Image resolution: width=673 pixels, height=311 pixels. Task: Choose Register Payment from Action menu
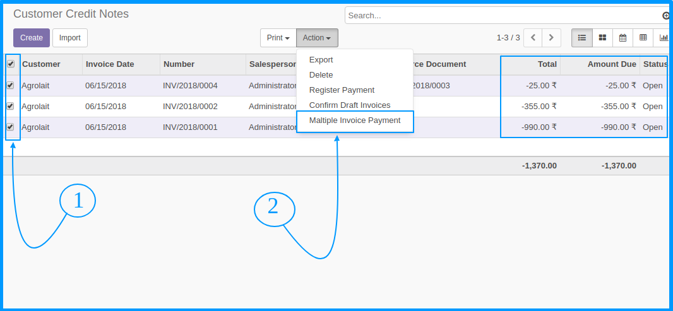tap(342, 90)
